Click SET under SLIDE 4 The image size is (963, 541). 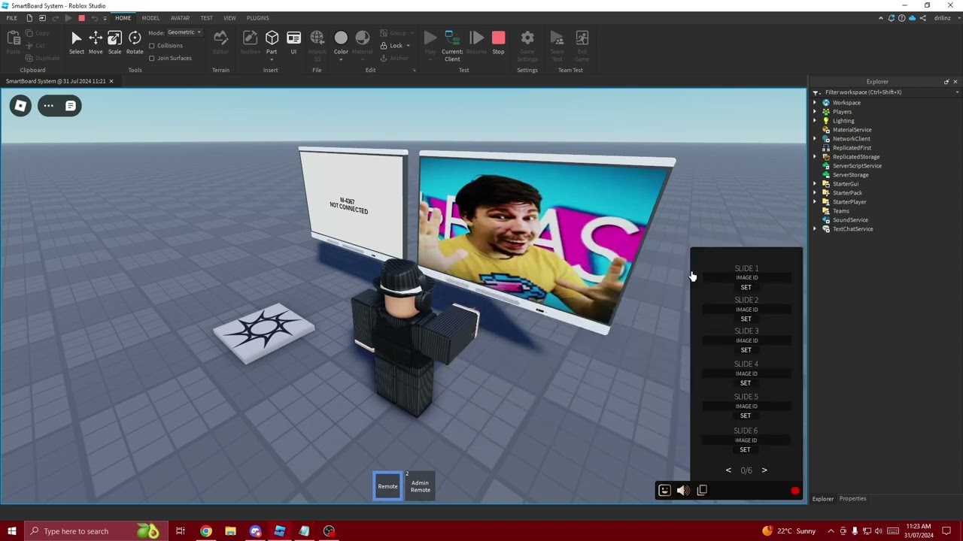[746, 382]
